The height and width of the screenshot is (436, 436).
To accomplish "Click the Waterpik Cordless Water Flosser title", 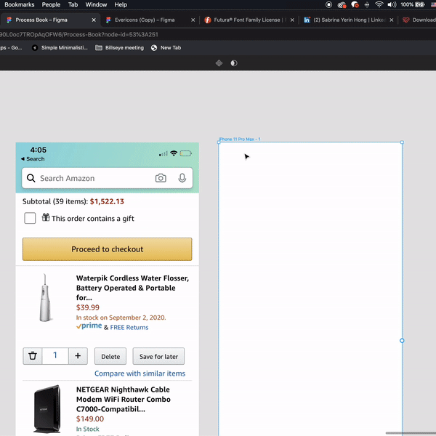I will pos(133,288).
